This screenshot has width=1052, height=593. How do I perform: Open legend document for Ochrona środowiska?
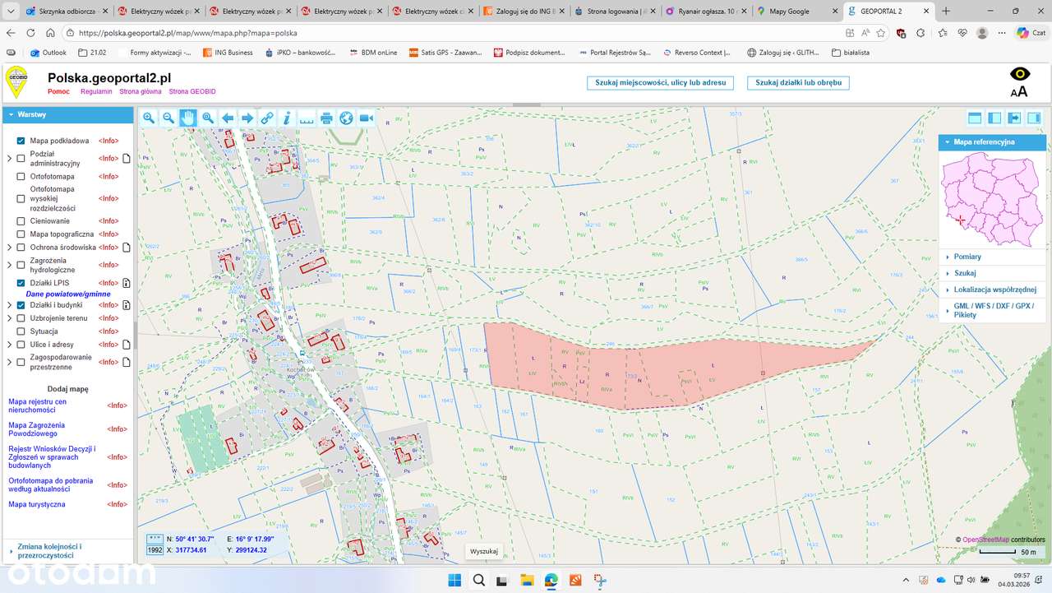pyautogui.click(x=127, y=247)
